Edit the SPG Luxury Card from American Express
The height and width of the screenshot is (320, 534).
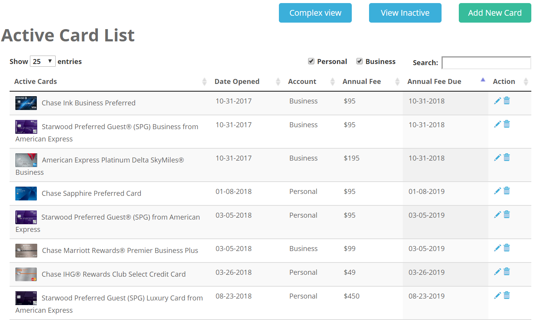(x=498, y=295)
